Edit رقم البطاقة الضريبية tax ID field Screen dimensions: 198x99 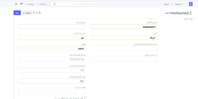click(52, 60)
